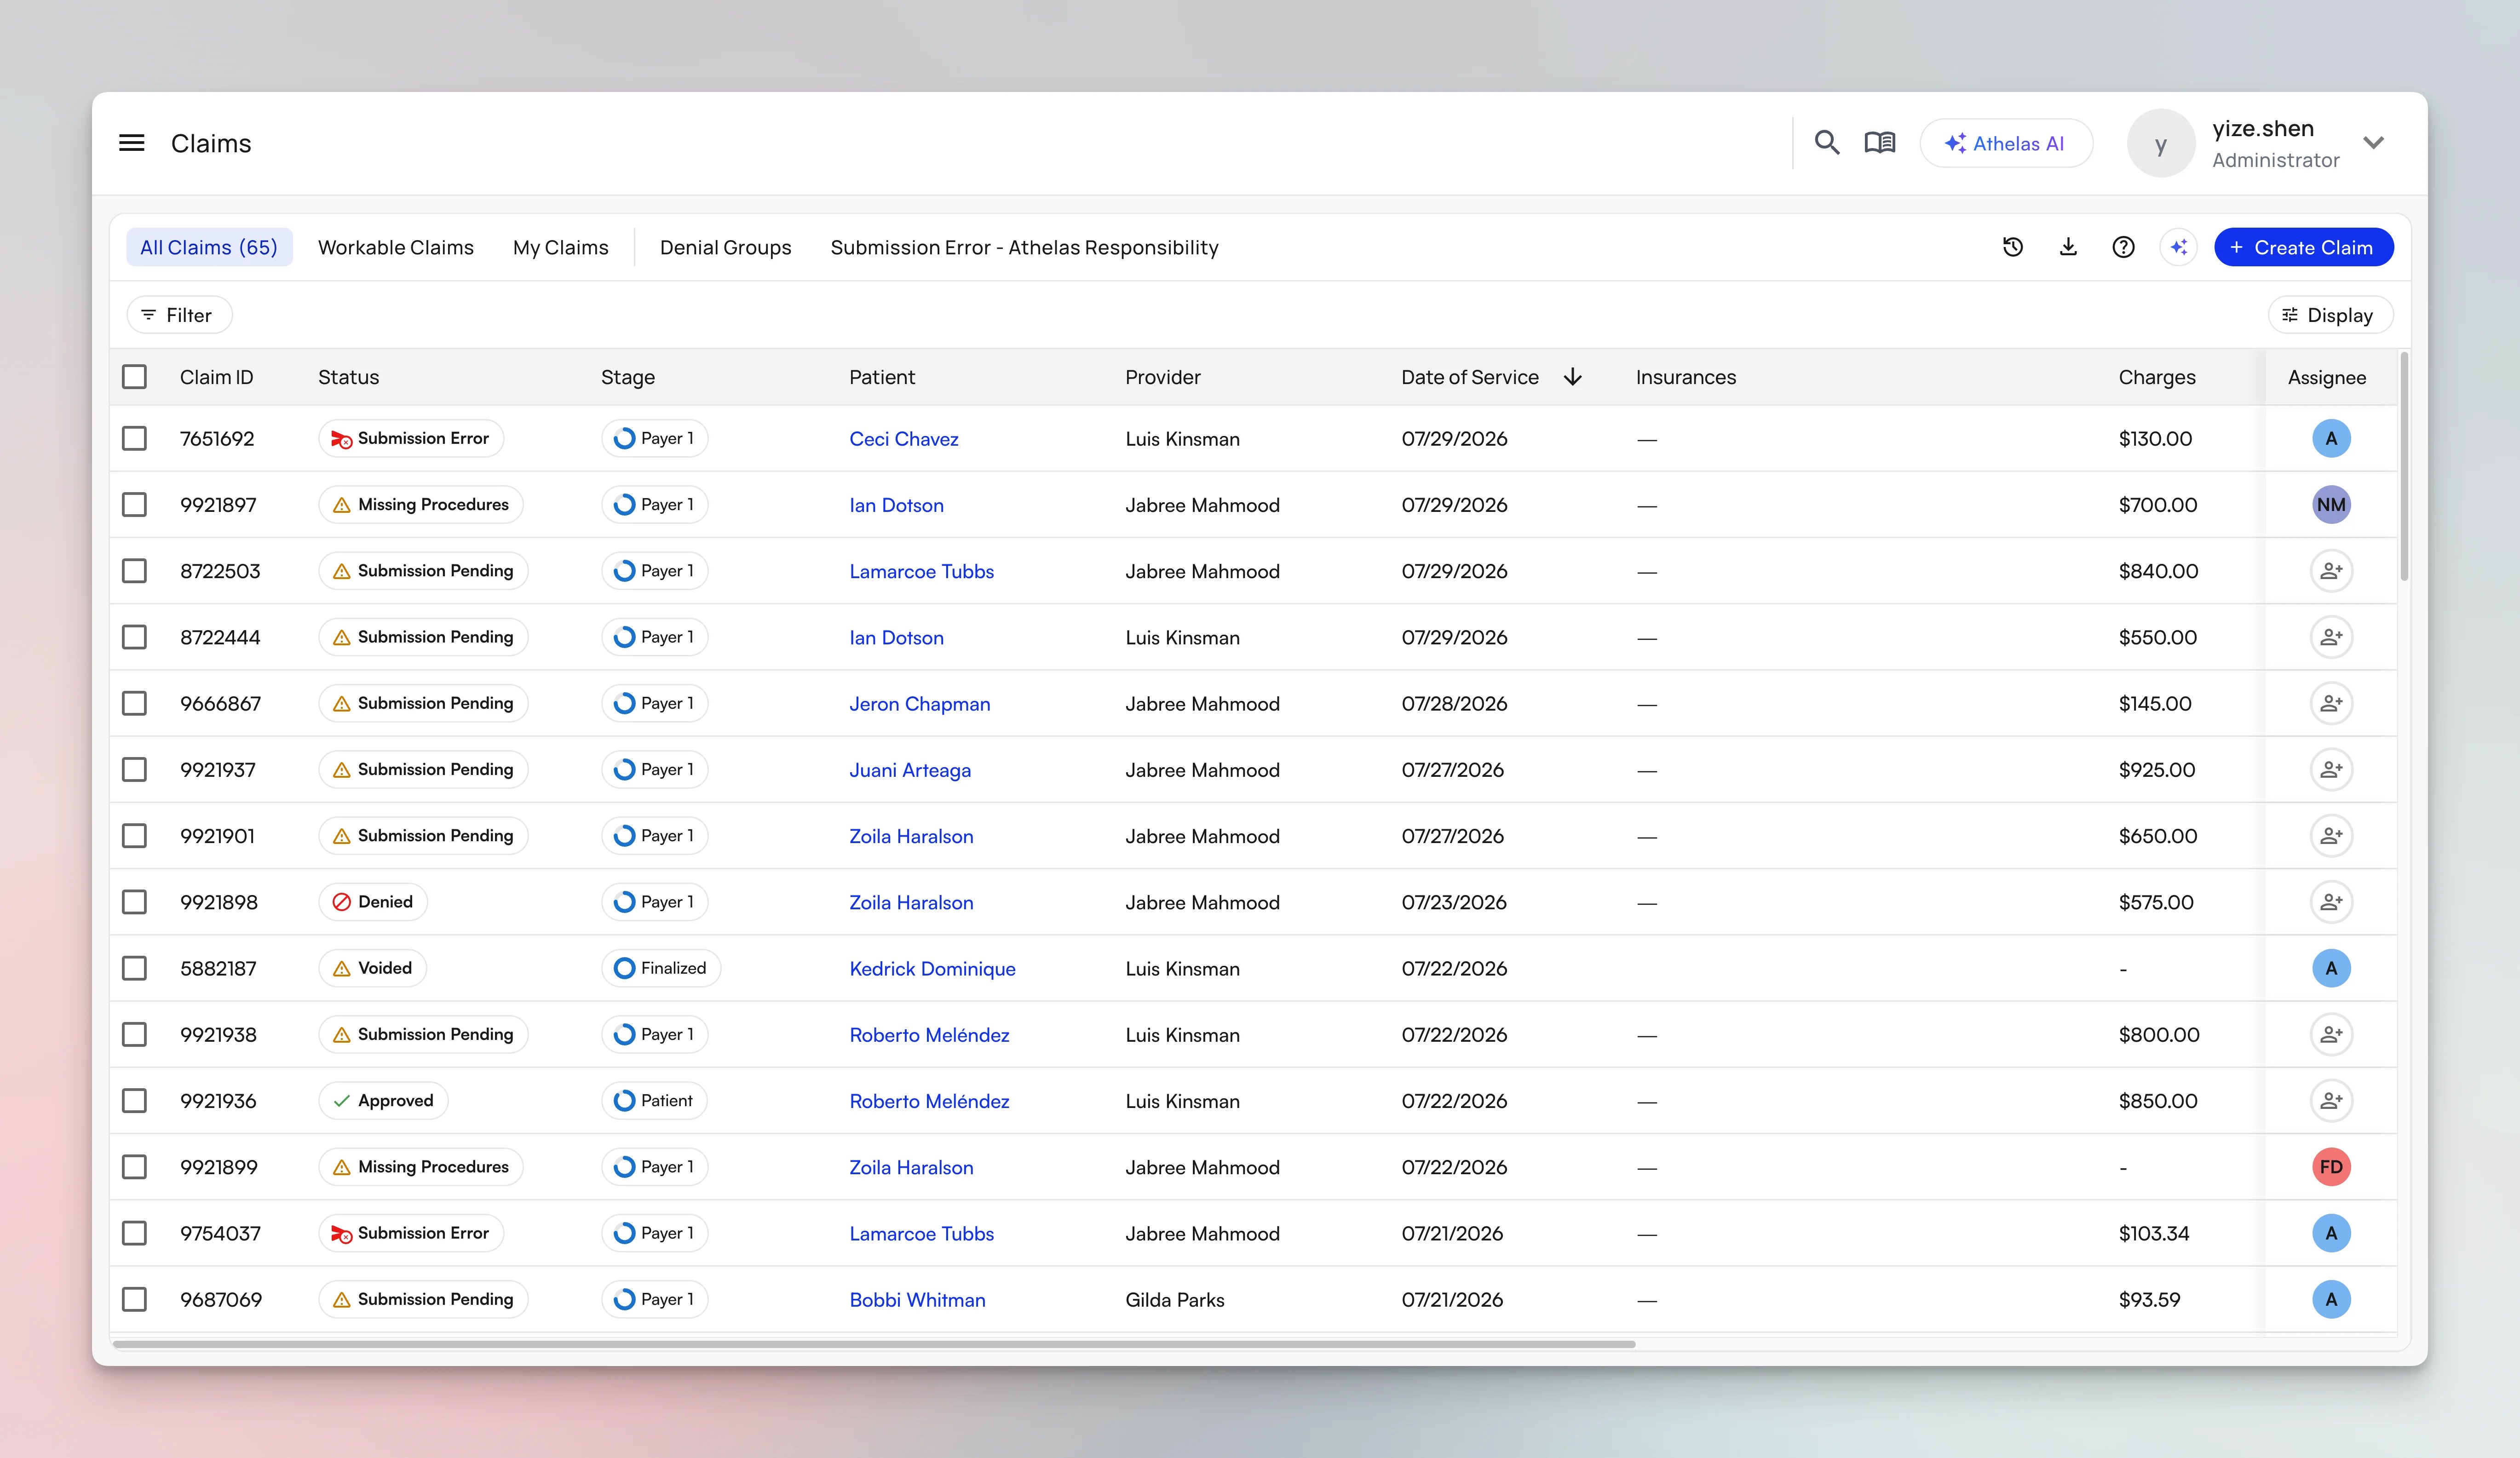Click the $925.00 charges cell
This screenshot has width=2520, height=1458.
click(x=2156, y=770)
